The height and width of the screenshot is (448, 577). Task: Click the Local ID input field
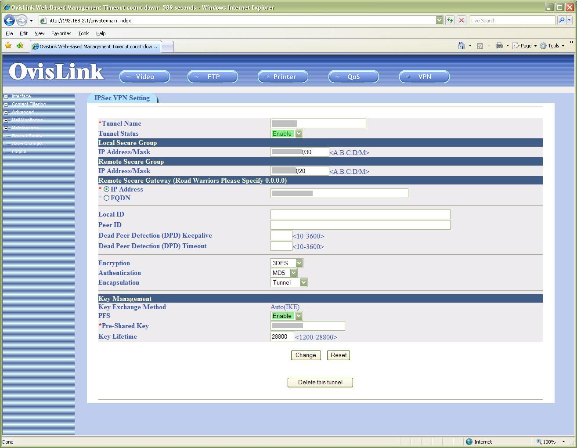[x=361, y=214]
